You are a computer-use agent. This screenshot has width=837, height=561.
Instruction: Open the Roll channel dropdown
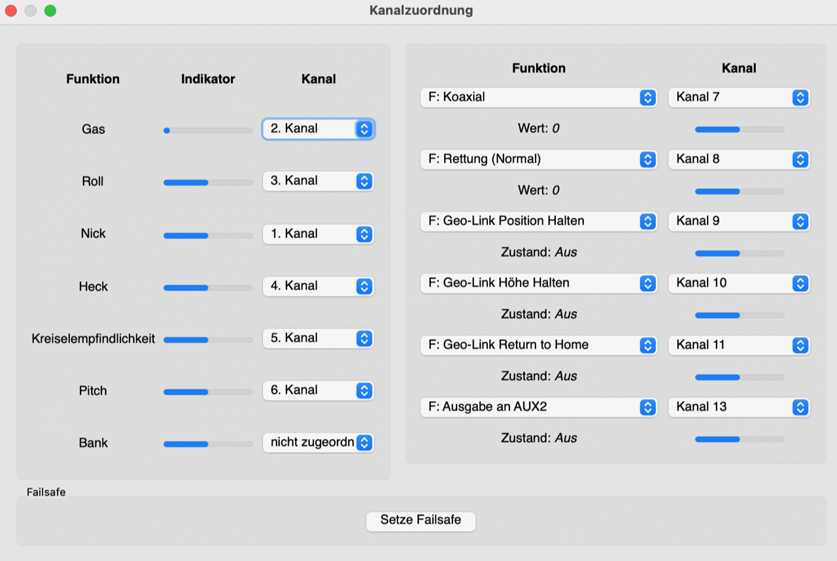(x=318, y=182)
